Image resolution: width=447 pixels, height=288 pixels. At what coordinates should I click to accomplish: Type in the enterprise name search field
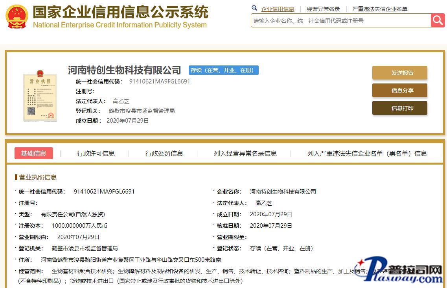[340, 21]
